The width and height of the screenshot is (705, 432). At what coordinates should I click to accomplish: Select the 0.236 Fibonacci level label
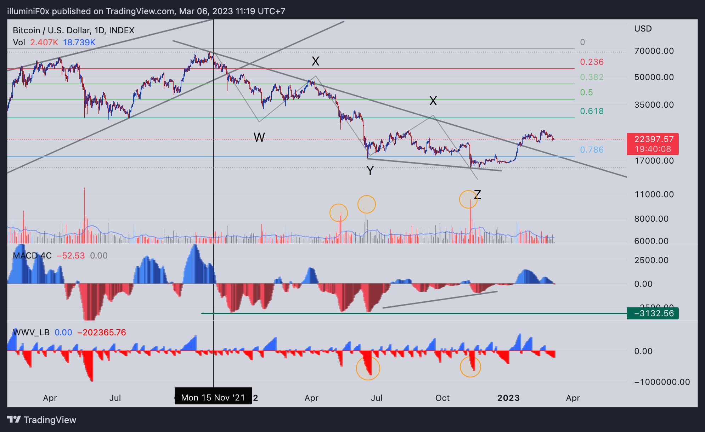coord(592,62)
